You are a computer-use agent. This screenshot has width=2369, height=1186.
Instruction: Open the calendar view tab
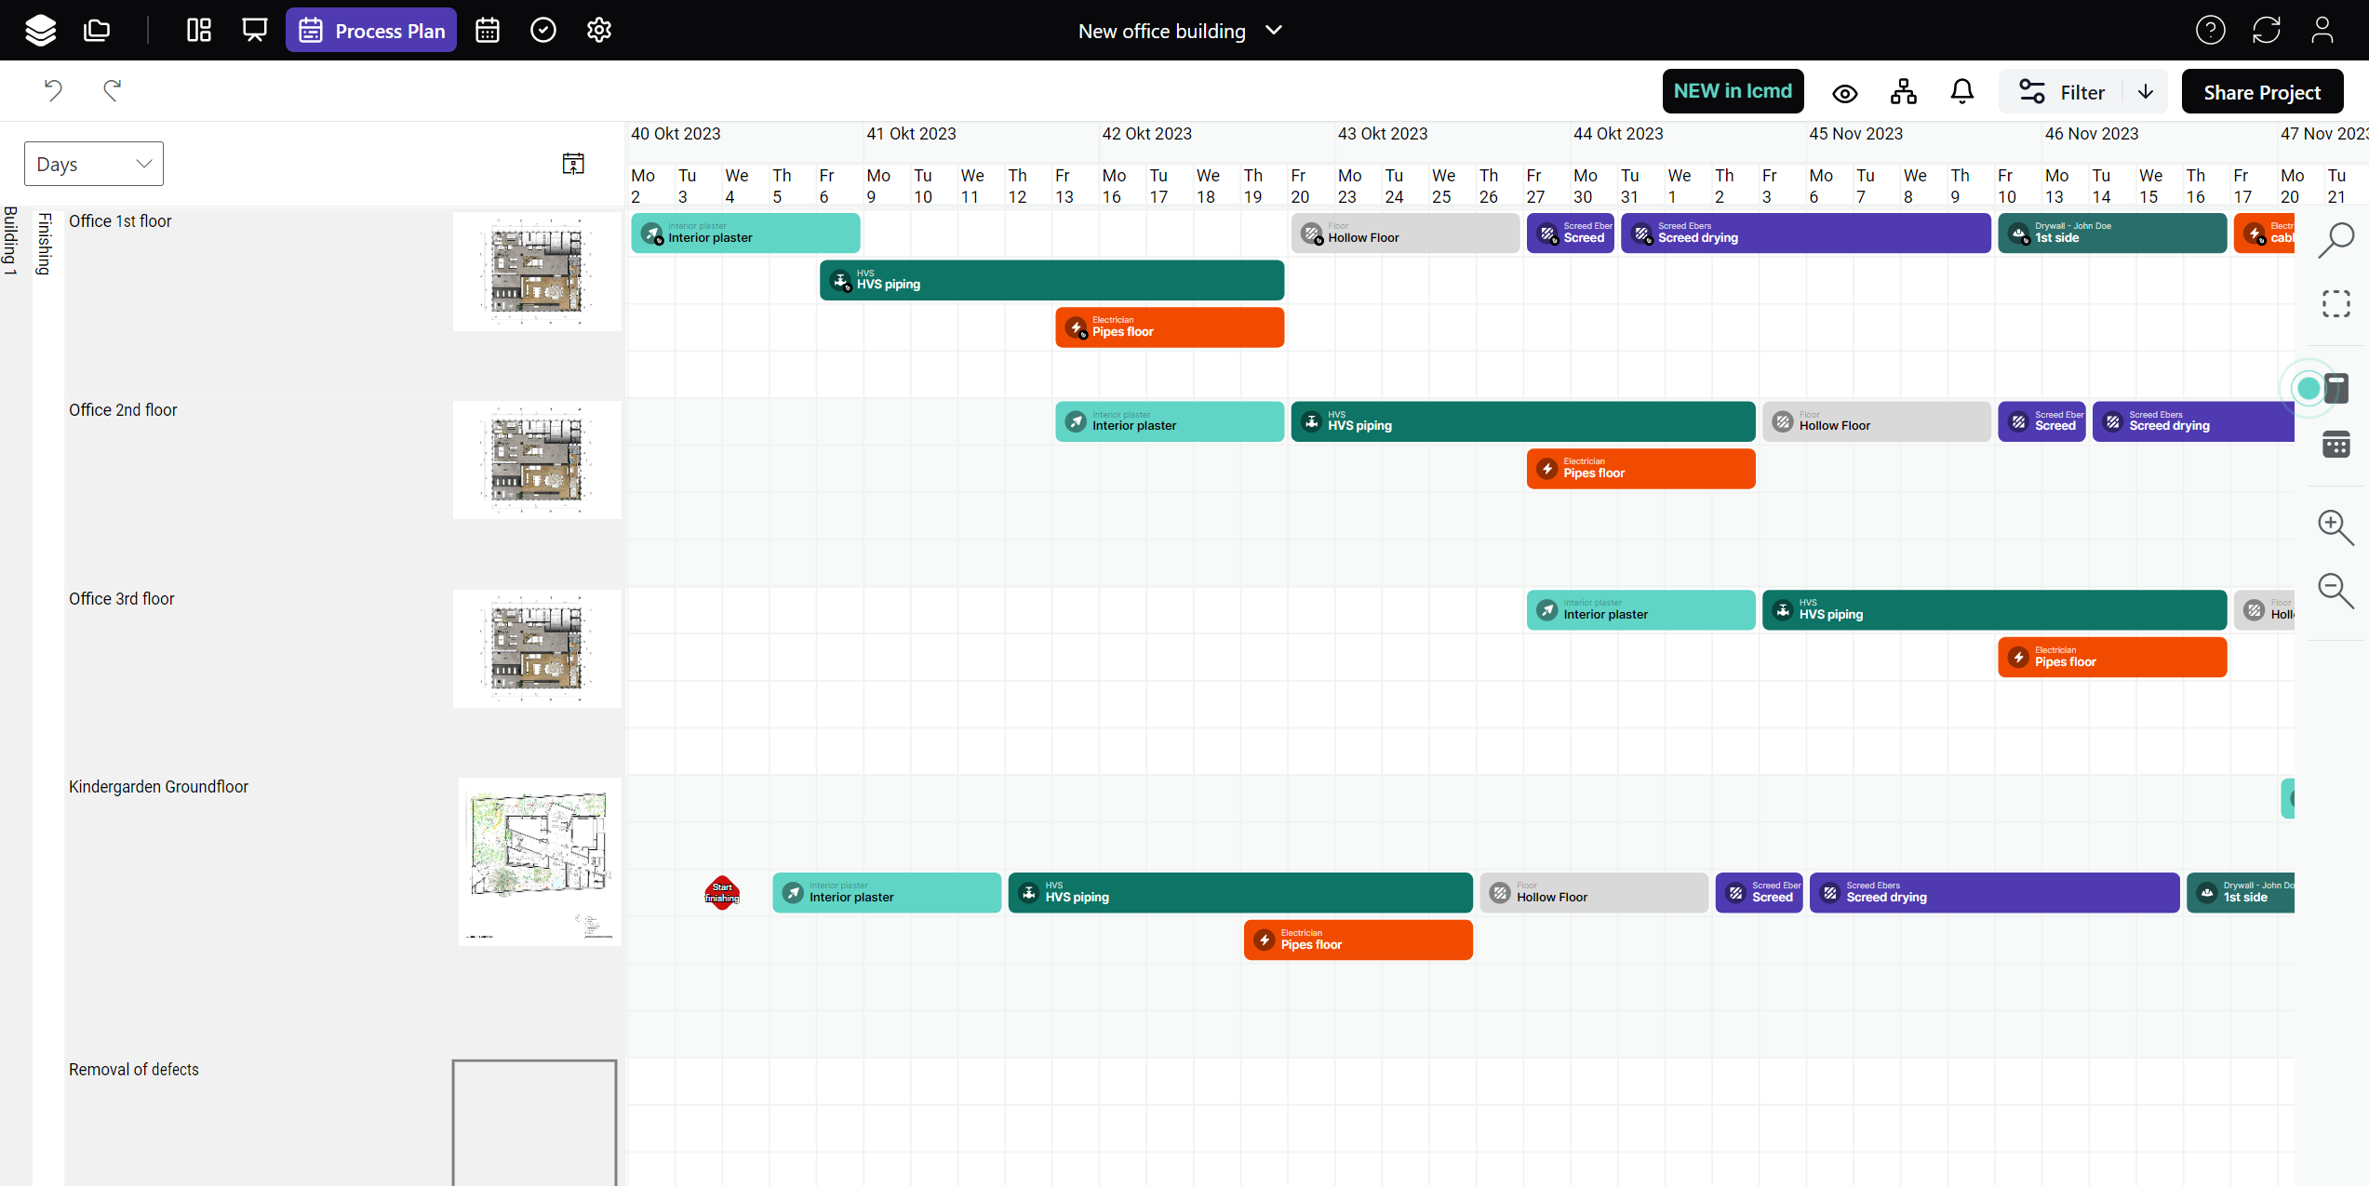coord(488,31)
